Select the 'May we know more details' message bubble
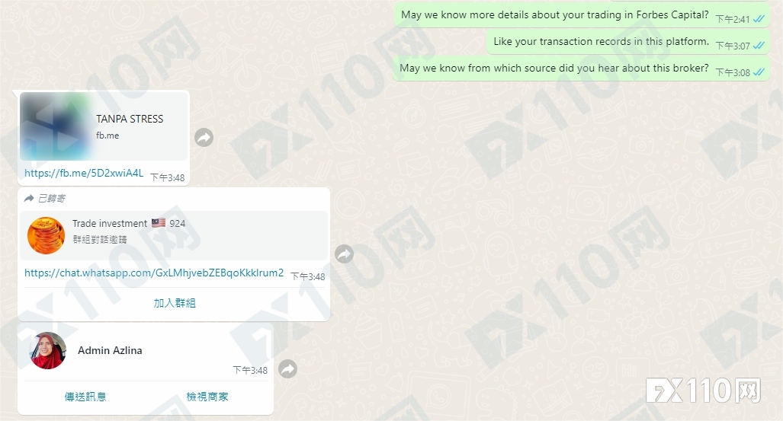783x421 pixels. tap(582, 15)
